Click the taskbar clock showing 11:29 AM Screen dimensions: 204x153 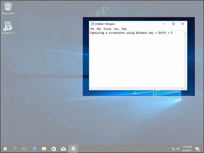(187, 149)
